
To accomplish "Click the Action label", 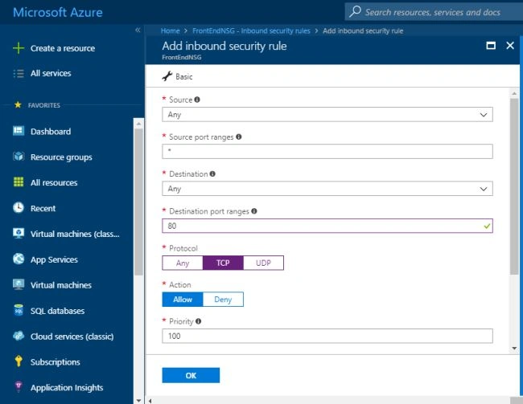I will click(x=179, y=285).
